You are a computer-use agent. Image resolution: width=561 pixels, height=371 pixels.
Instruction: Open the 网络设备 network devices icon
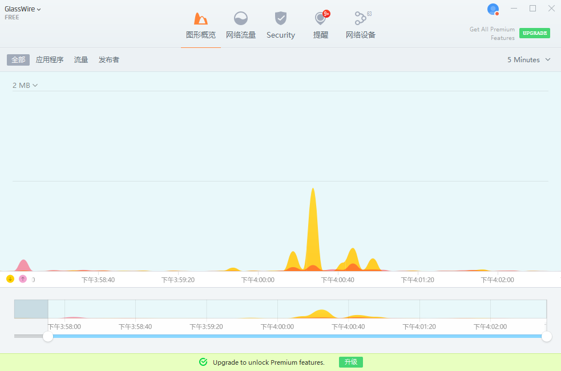click(360, 19)
